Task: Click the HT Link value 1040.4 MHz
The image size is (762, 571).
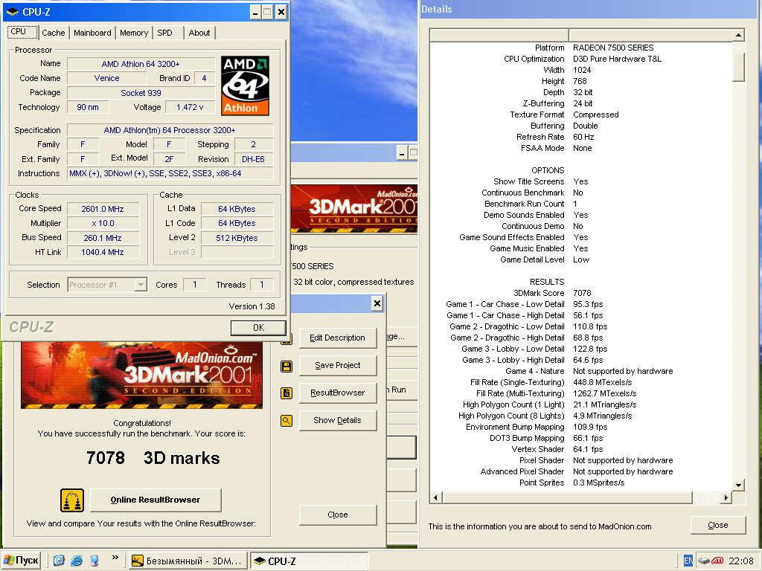Action: click(x=103, y=252)
